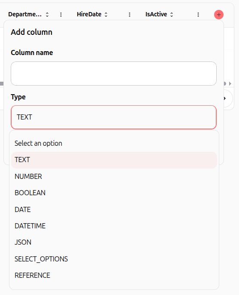Click the horizontal scrollbar right arrow
The width and height of the screenshot is (239, 295).
[230, 83]
